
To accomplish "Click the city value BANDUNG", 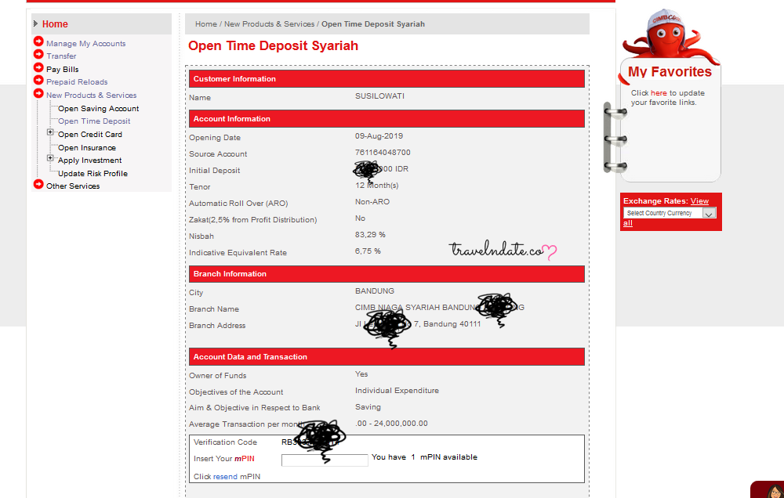I will click(x=375, y=290).
